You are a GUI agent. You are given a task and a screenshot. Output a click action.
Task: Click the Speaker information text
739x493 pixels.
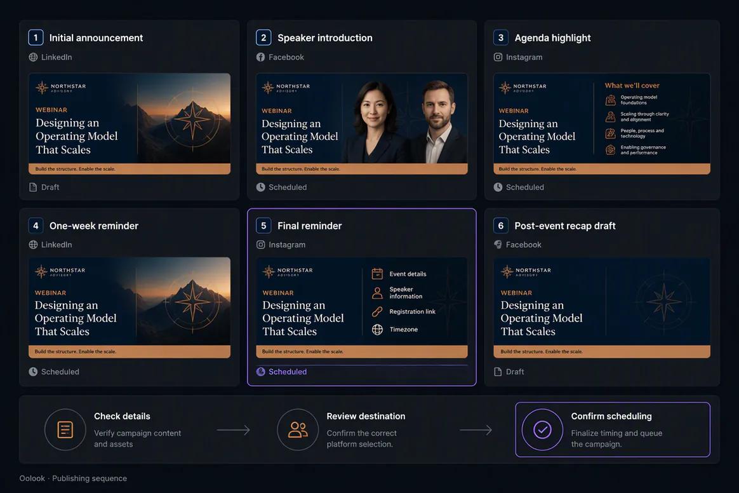tap(406, 292)
